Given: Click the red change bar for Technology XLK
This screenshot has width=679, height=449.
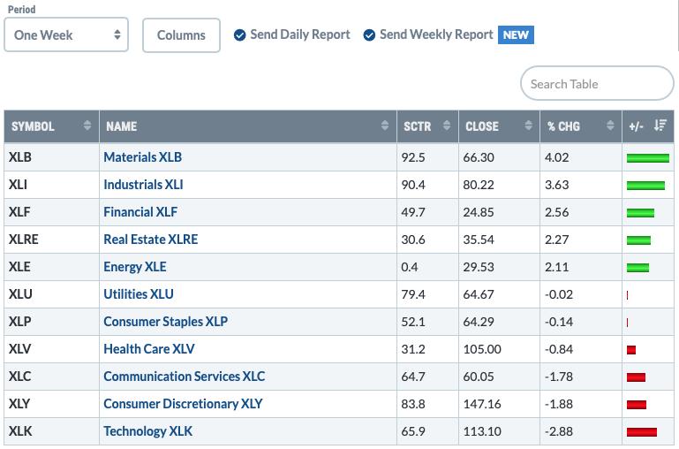Looking at the screenshot, I should click(x=642, y=432).
